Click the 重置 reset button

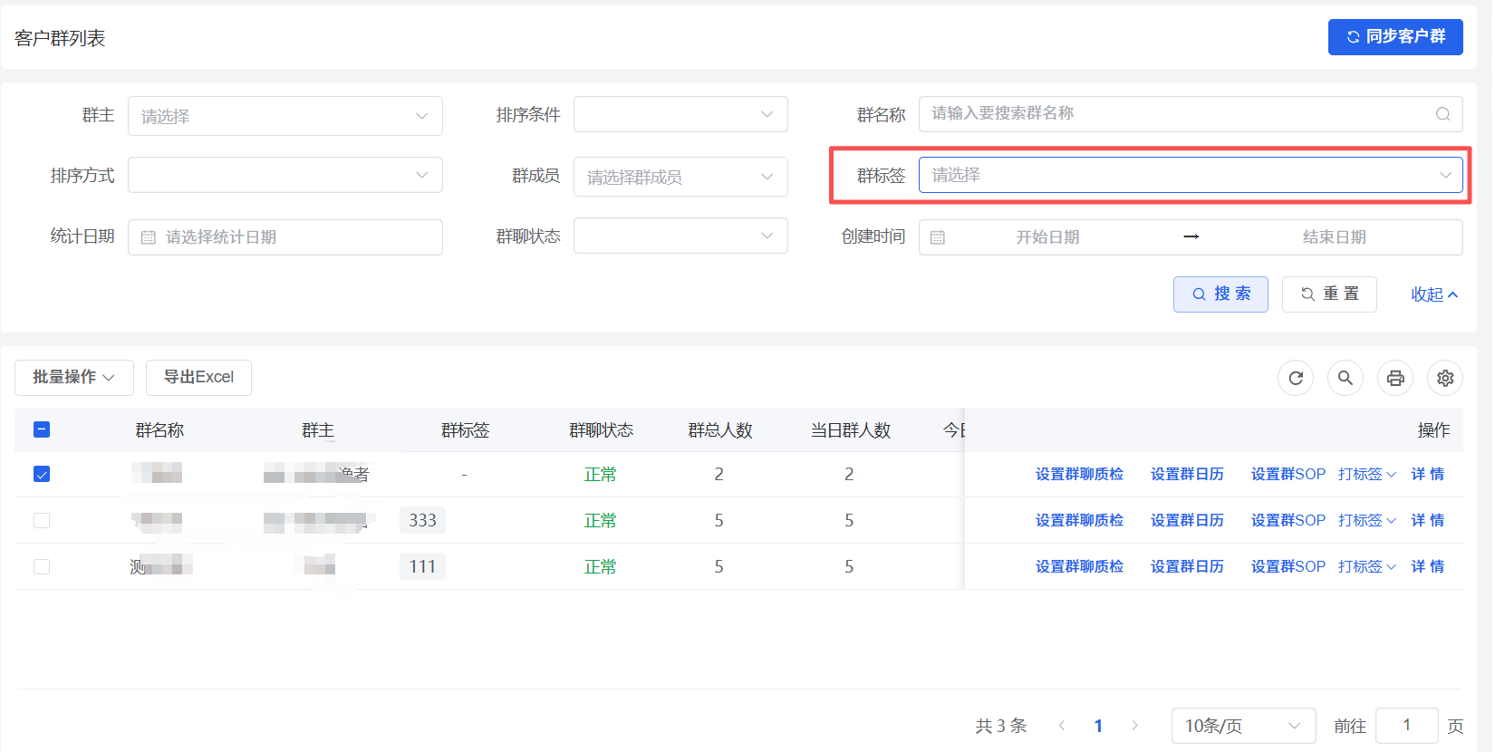1329,294
